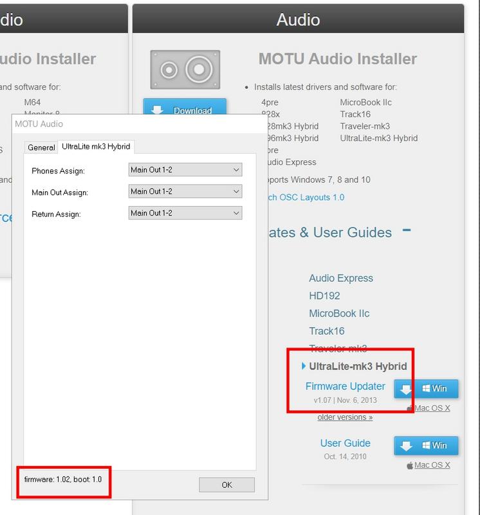Select the UltraLite mk3 Hybrid tab
Viewport: 480px width, 515px height.
pos(96,147)
